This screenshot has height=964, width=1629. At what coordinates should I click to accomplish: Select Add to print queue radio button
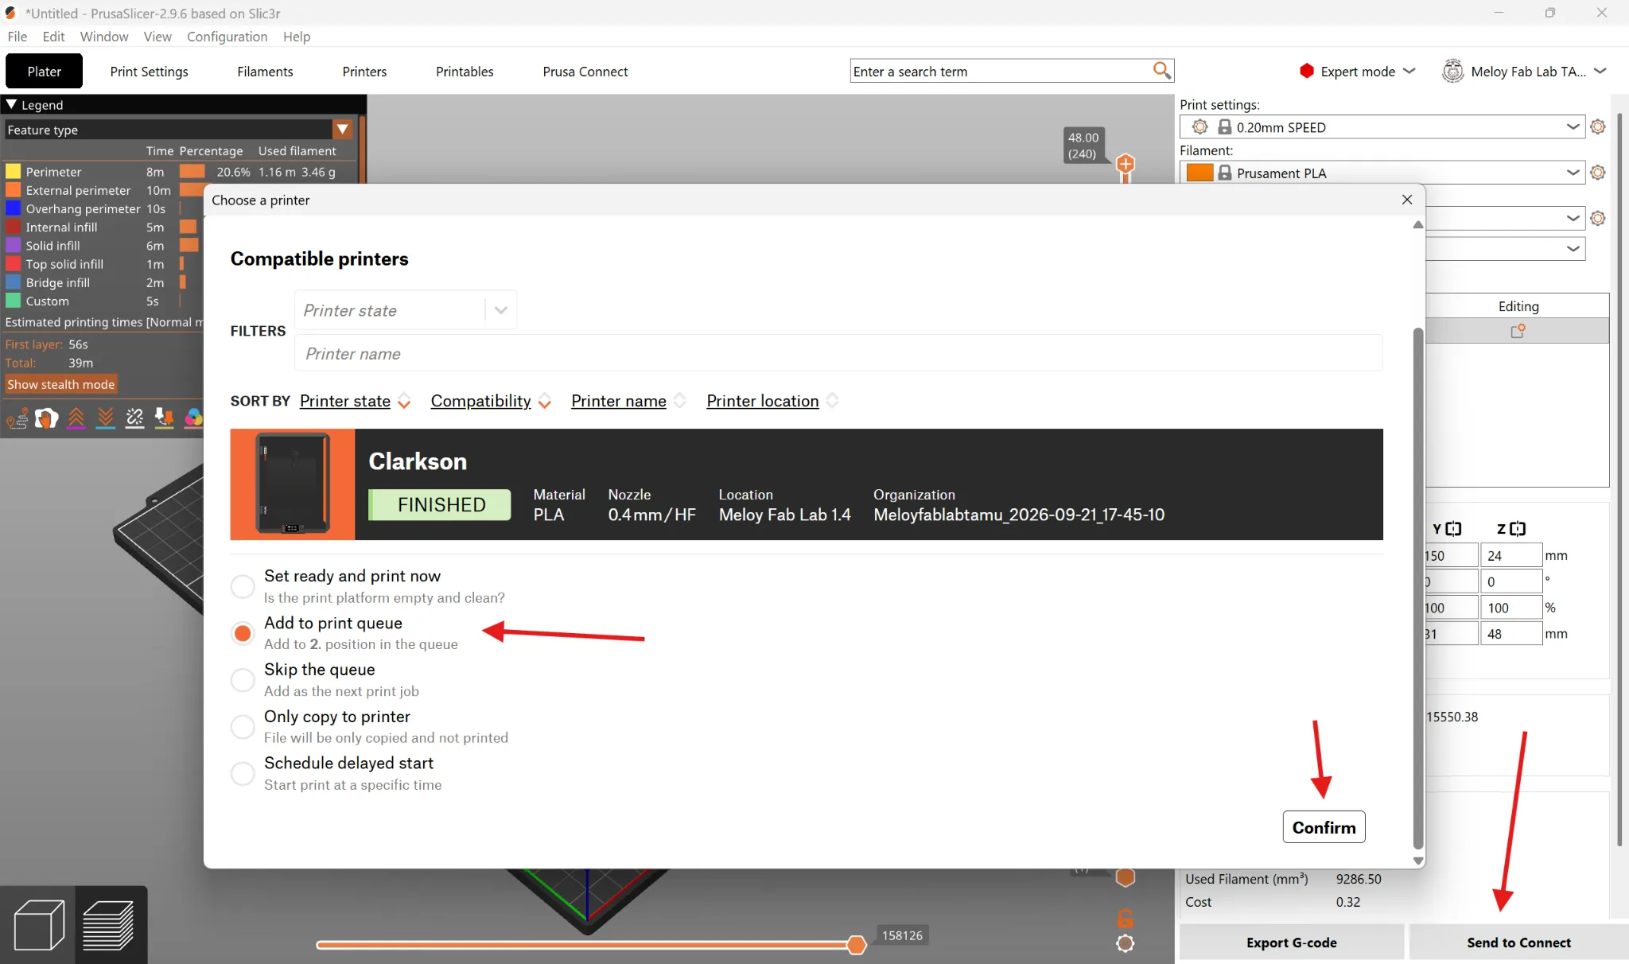[243, 633]
